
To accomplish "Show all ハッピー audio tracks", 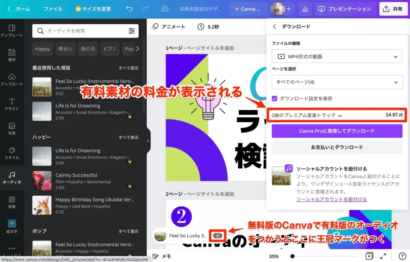I will click(128, 137).
